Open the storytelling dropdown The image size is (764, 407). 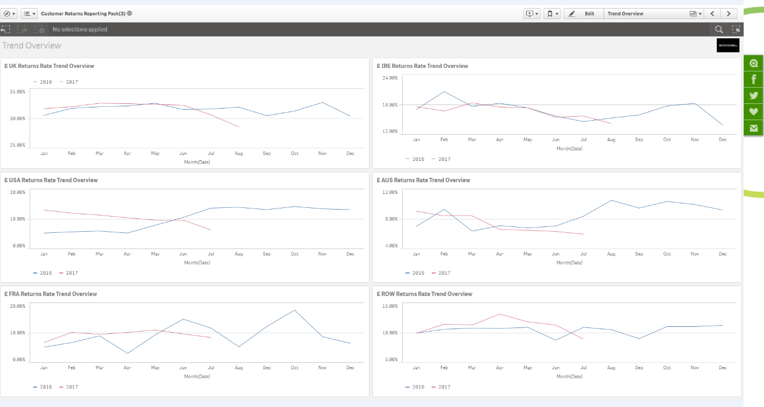[532, 13]
